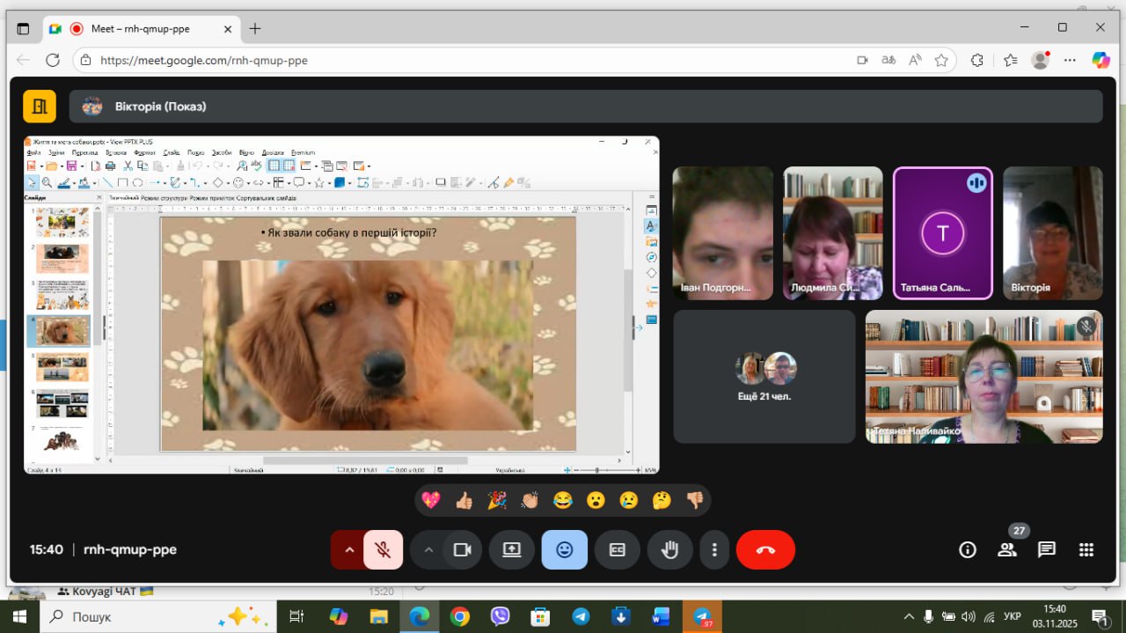Expand video settings arrow beside camera
1126x633 pixels.
coord(428,550)
